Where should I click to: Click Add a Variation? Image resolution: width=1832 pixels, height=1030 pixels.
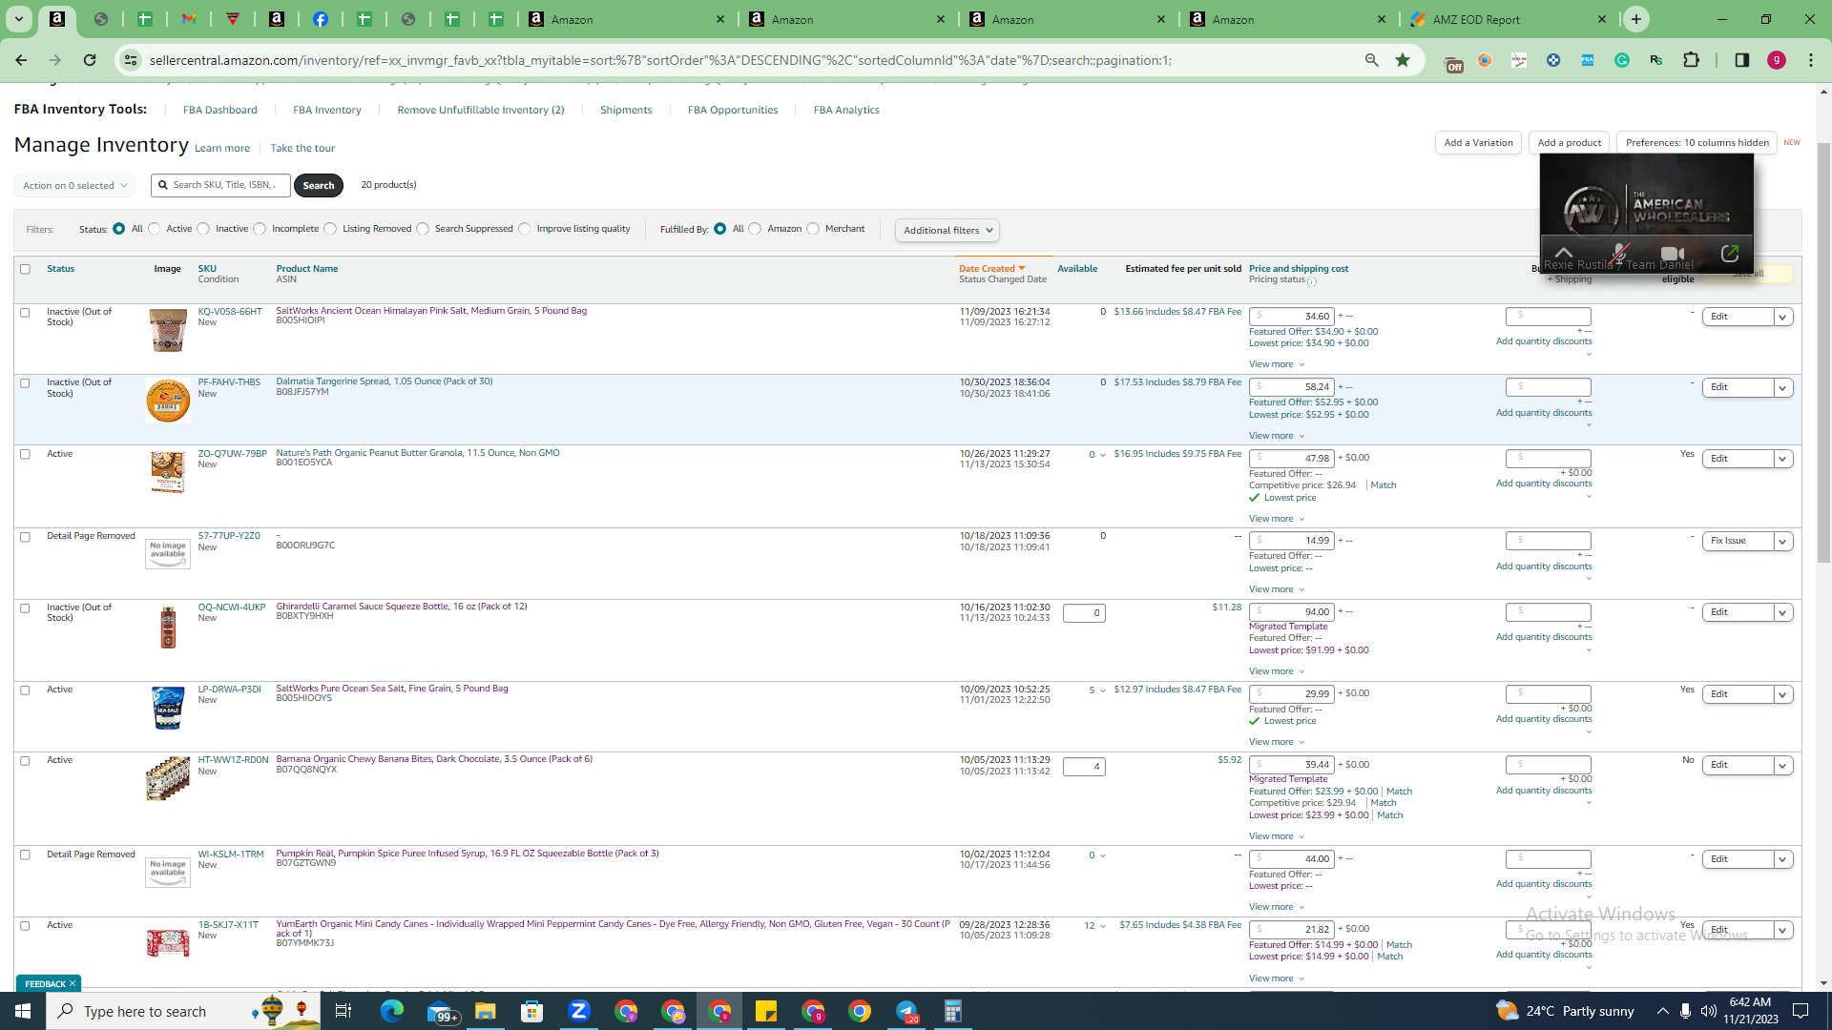click(x=1478, y=142)
